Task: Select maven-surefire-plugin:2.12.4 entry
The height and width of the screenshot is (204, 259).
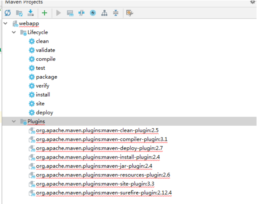Action: click(x=104, y=193)
